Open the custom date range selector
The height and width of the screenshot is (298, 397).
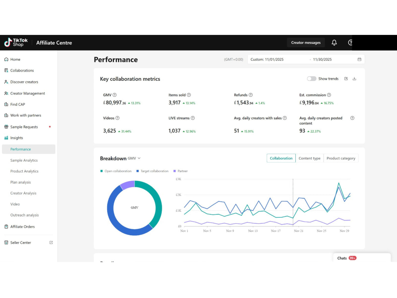[x=306, y=59]
